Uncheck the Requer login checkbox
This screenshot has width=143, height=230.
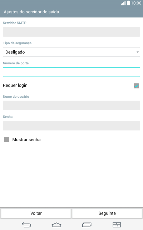click(136, 86)
